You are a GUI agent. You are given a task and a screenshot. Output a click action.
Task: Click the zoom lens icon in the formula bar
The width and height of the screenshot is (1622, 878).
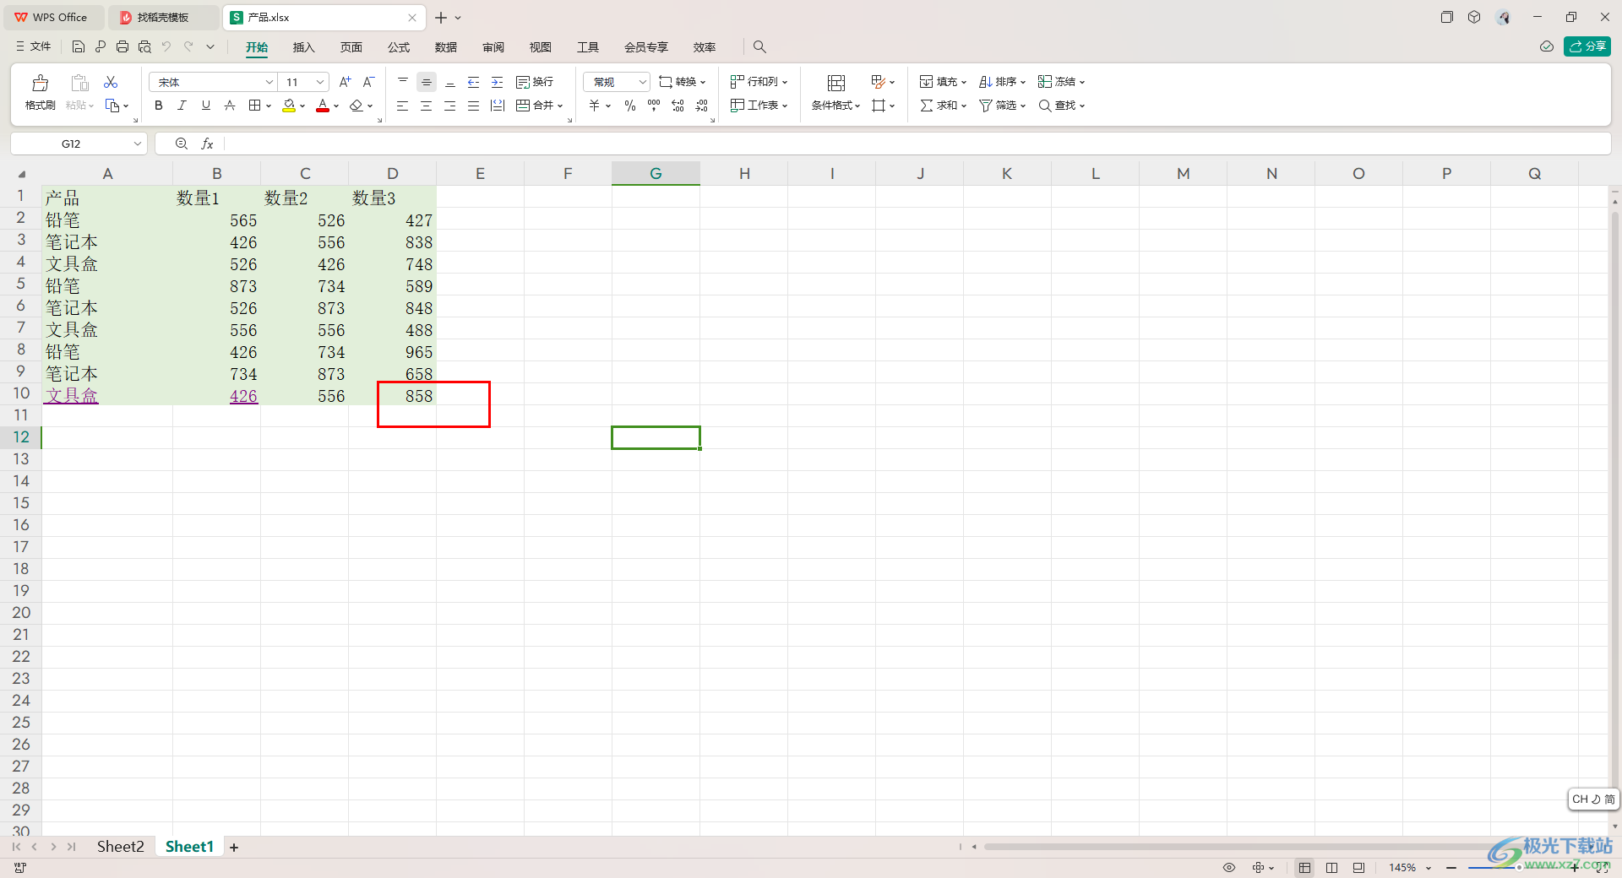(x=182, y=144)
